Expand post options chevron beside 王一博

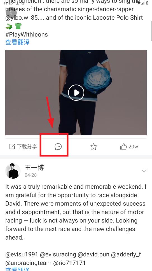pyautogui.click(x=144, y=171)
